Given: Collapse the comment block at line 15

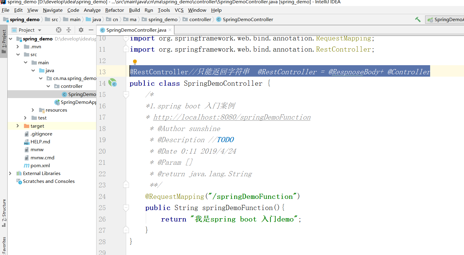Looking at the screenshot, I should tap(126, 94).
